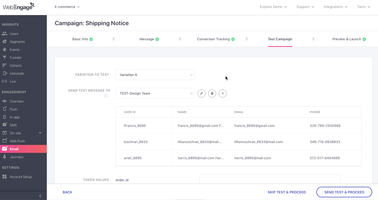The width and height of the screenshot is (378, 200).
Task: Open Web Push in the sidebar
Action: 17,141
